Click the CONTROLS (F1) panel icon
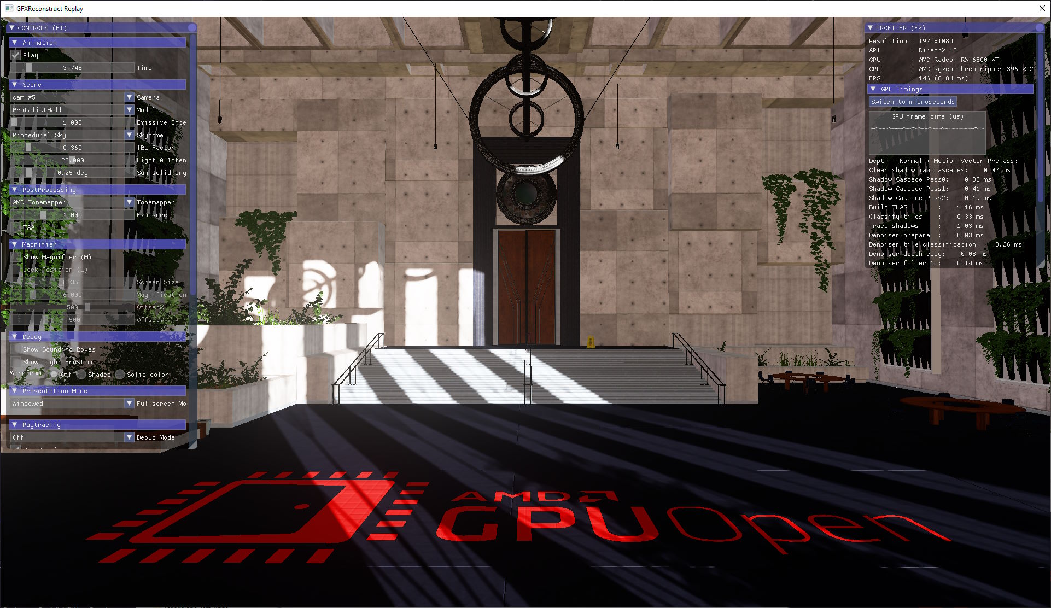This screenshot has width=1051, height=608. pos(14,27)
